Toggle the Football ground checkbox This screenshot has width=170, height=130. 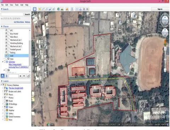tap(6, 49)
